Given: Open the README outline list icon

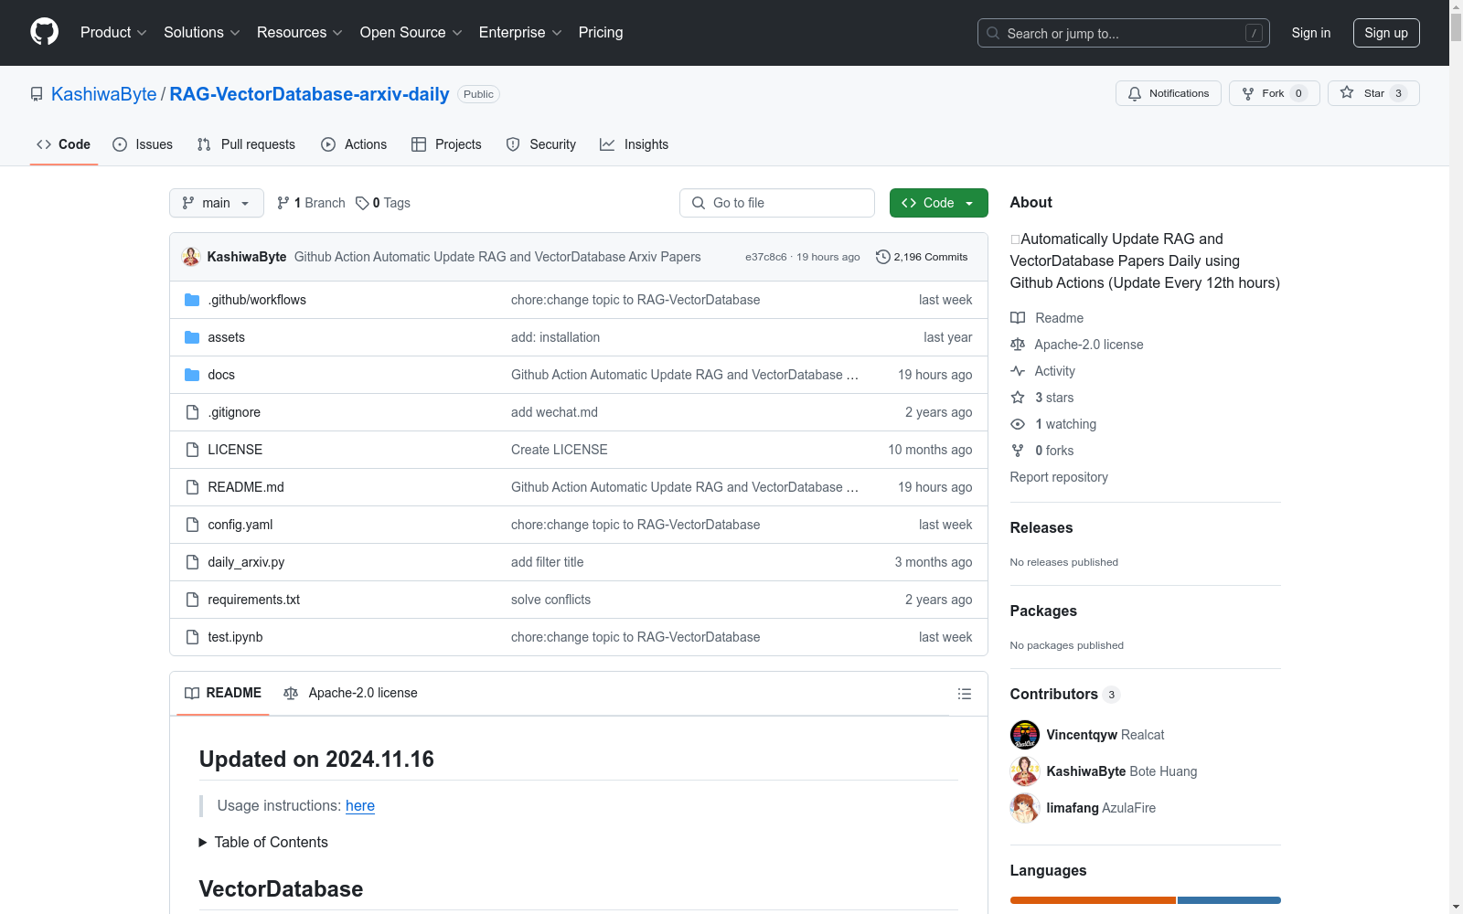Looking at the screenshot, I should 964,694.
